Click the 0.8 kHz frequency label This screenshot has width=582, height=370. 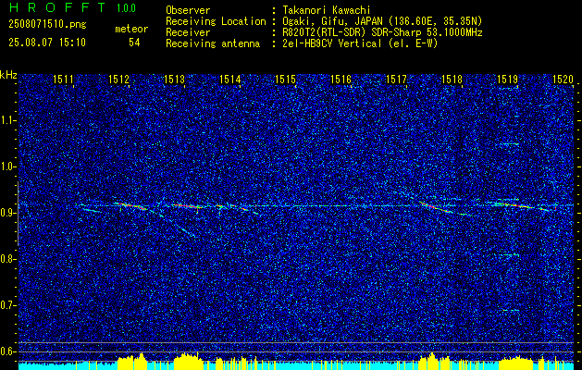click(7, 259)
